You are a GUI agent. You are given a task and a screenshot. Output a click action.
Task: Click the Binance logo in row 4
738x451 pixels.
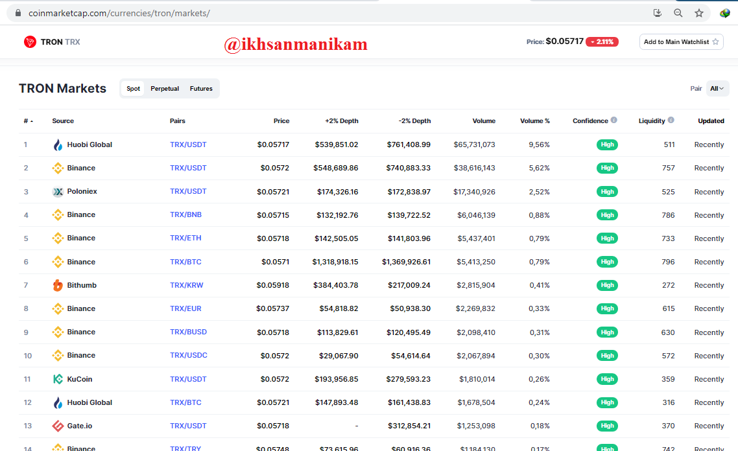(x=58, y=215)
